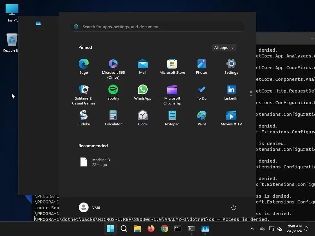315x236 pixels.
Task: Open recommended file MachineID
Action: click(x=95, y=162)
